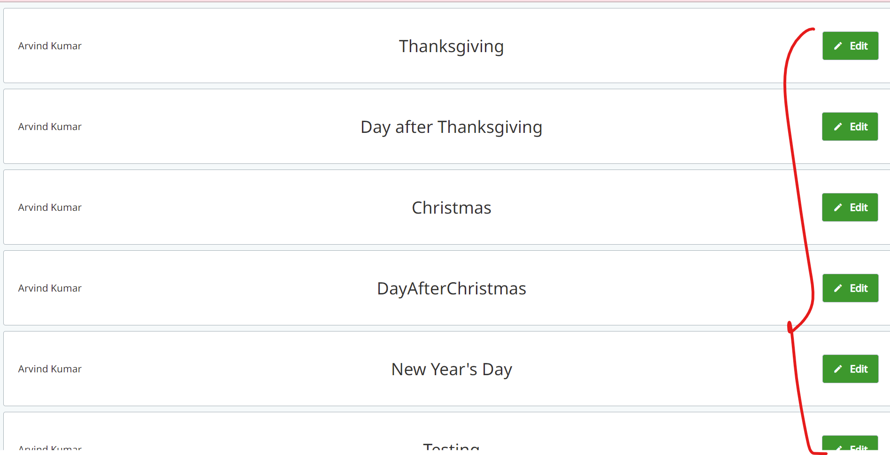Click the pencil icon in the Thanksgiving row
This screenshot has height=455, width=890.
pos(838,46)
